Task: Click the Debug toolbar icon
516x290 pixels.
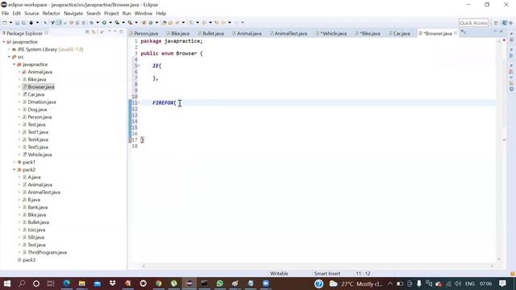Action: pyautogui.click(x=91, y=23)
